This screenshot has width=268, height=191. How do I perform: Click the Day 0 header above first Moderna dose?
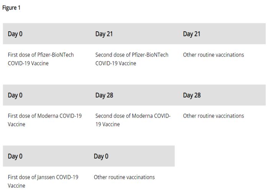click(x=15, y=95)
